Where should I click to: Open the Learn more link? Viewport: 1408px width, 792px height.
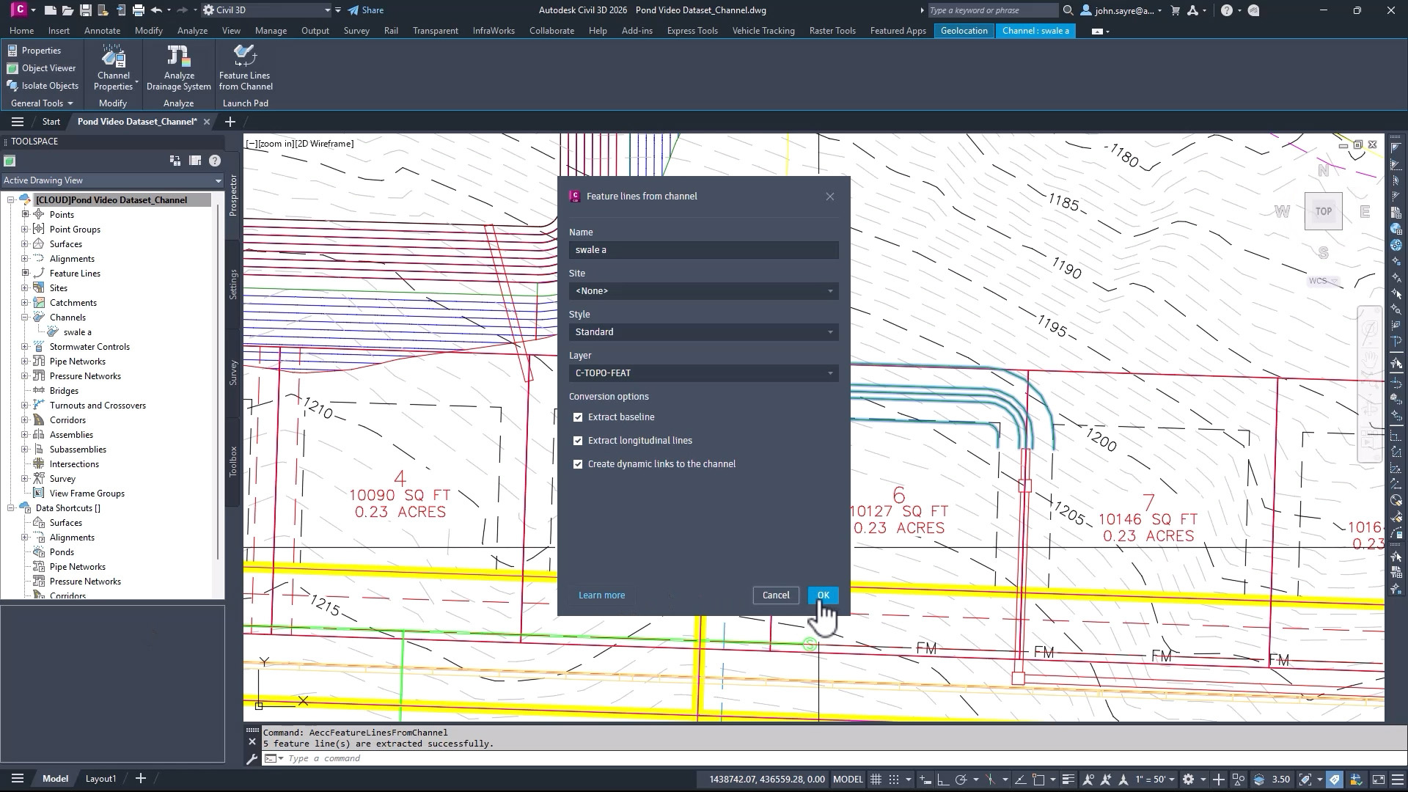click(x=601, y=595)
